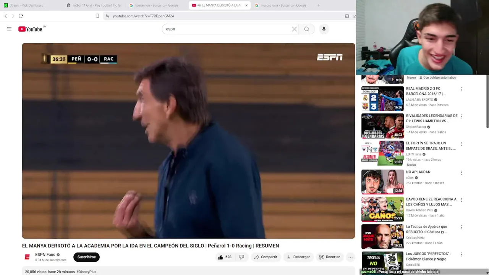Click the video player to pause playback
The image size is (489, 275).
[188, 141]
